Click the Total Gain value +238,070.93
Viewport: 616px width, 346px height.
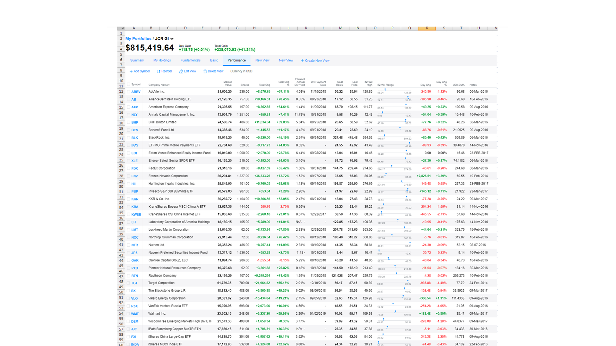[235, 50]
